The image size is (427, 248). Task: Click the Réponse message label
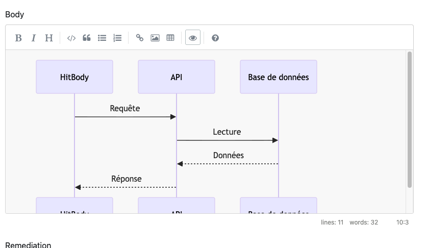point(127,179)
